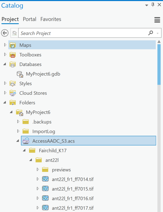The height and width of the screenshot is (212, 163).
Task: Select the Fairchild_K17 label
Action: [53, 151]
